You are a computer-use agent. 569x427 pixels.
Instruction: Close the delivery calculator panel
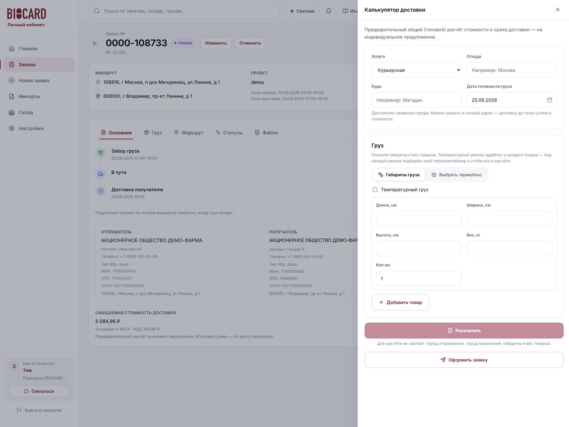point(558,10)
